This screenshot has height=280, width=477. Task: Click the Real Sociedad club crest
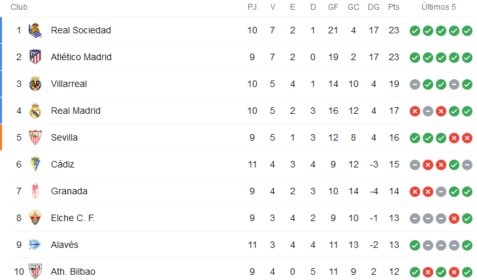pyautogui.click(x=35, y=30)
